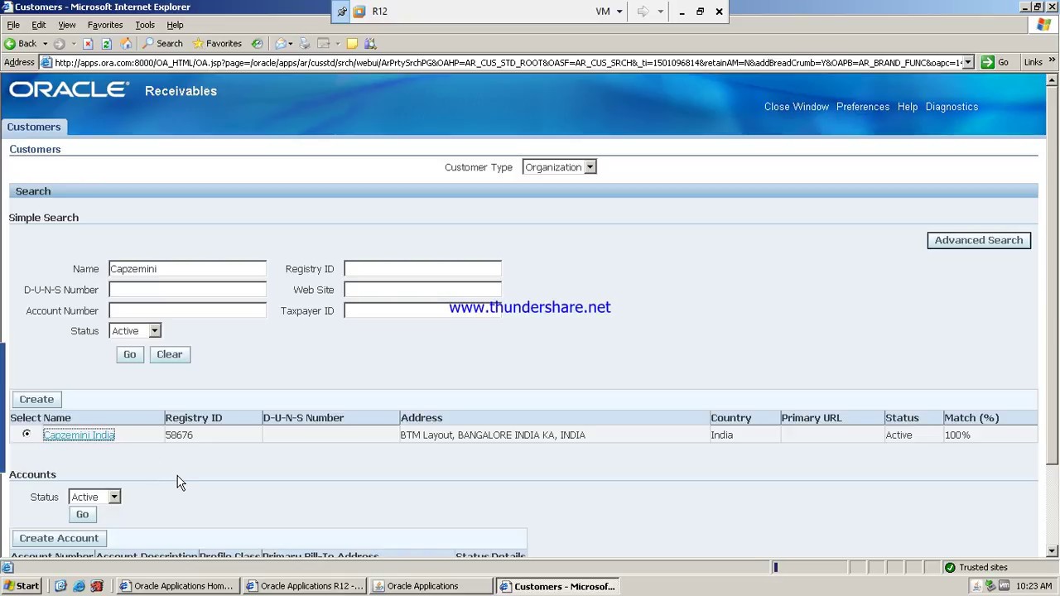The width and height of the screenshot is (1060, 596).
Task: Click the third quick launch icon
Action: pos(97,586)
